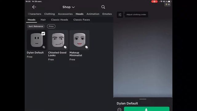Viewport: 197px width, 111px height.
Task: Open the search magnifier icon
Action: [103, 7]
